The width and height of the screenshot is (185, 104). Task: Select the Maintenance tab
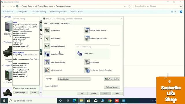(65, 23)
